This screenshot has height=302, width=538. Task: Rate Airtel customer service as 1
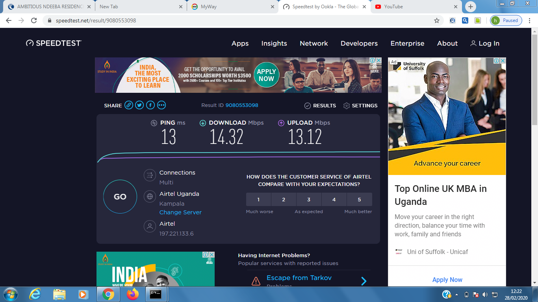point(258,199)
